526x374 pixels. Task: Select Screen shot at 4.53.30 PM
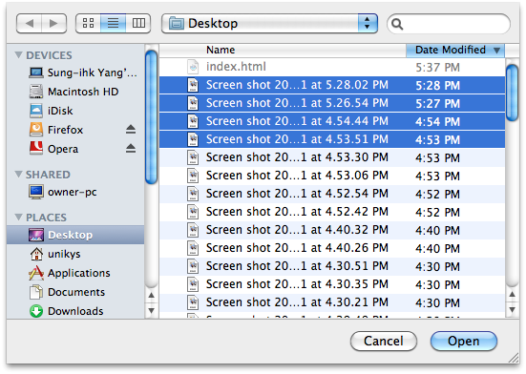(x=332, y=157)
